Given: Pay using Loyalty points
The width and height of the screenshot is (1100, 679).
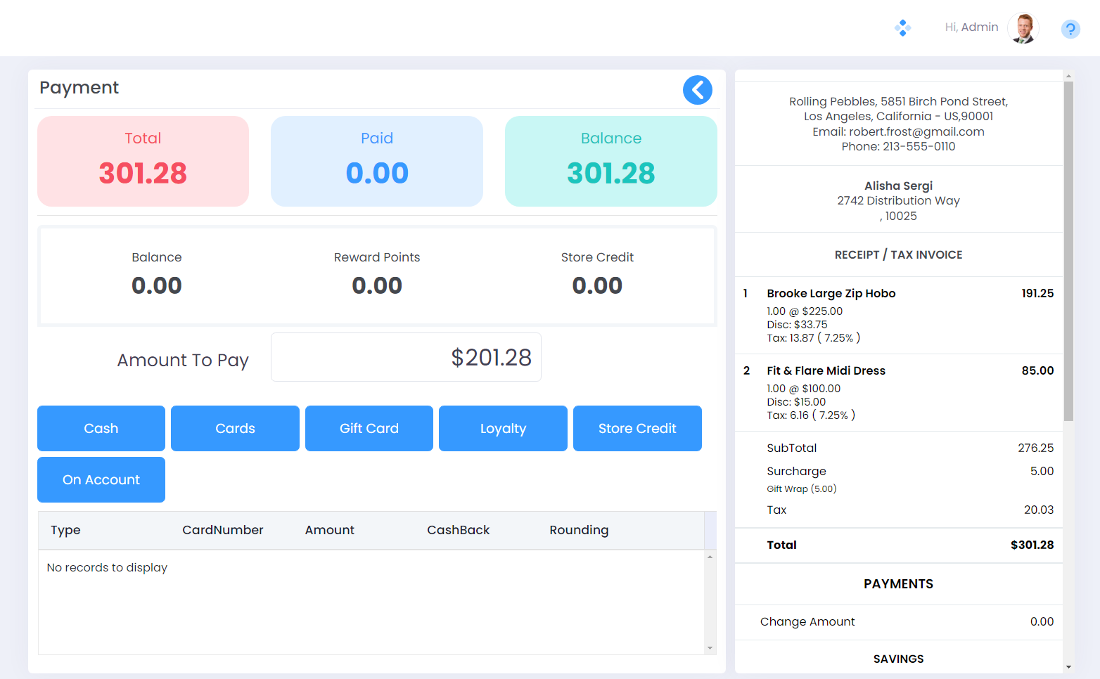Looking at the screenshot, I should [x=503, y=428].
